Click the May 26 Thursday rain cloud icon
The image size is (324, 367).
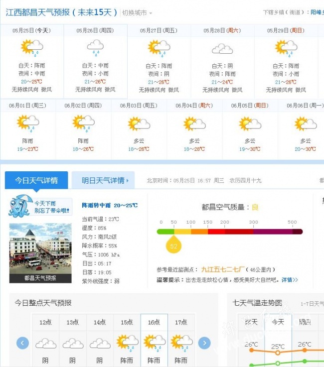click(x=95, y=48)
